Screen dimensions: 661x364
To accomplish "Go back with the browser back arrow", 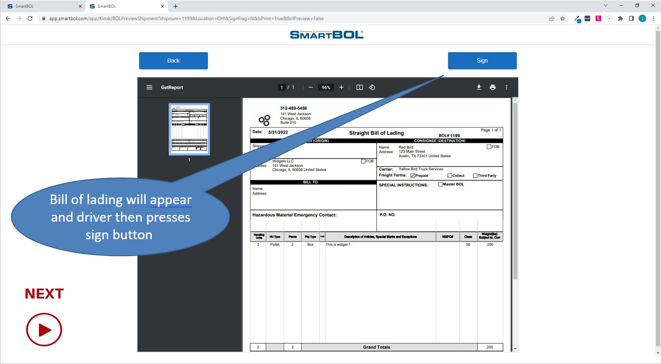I will click(x=8, y=19).
